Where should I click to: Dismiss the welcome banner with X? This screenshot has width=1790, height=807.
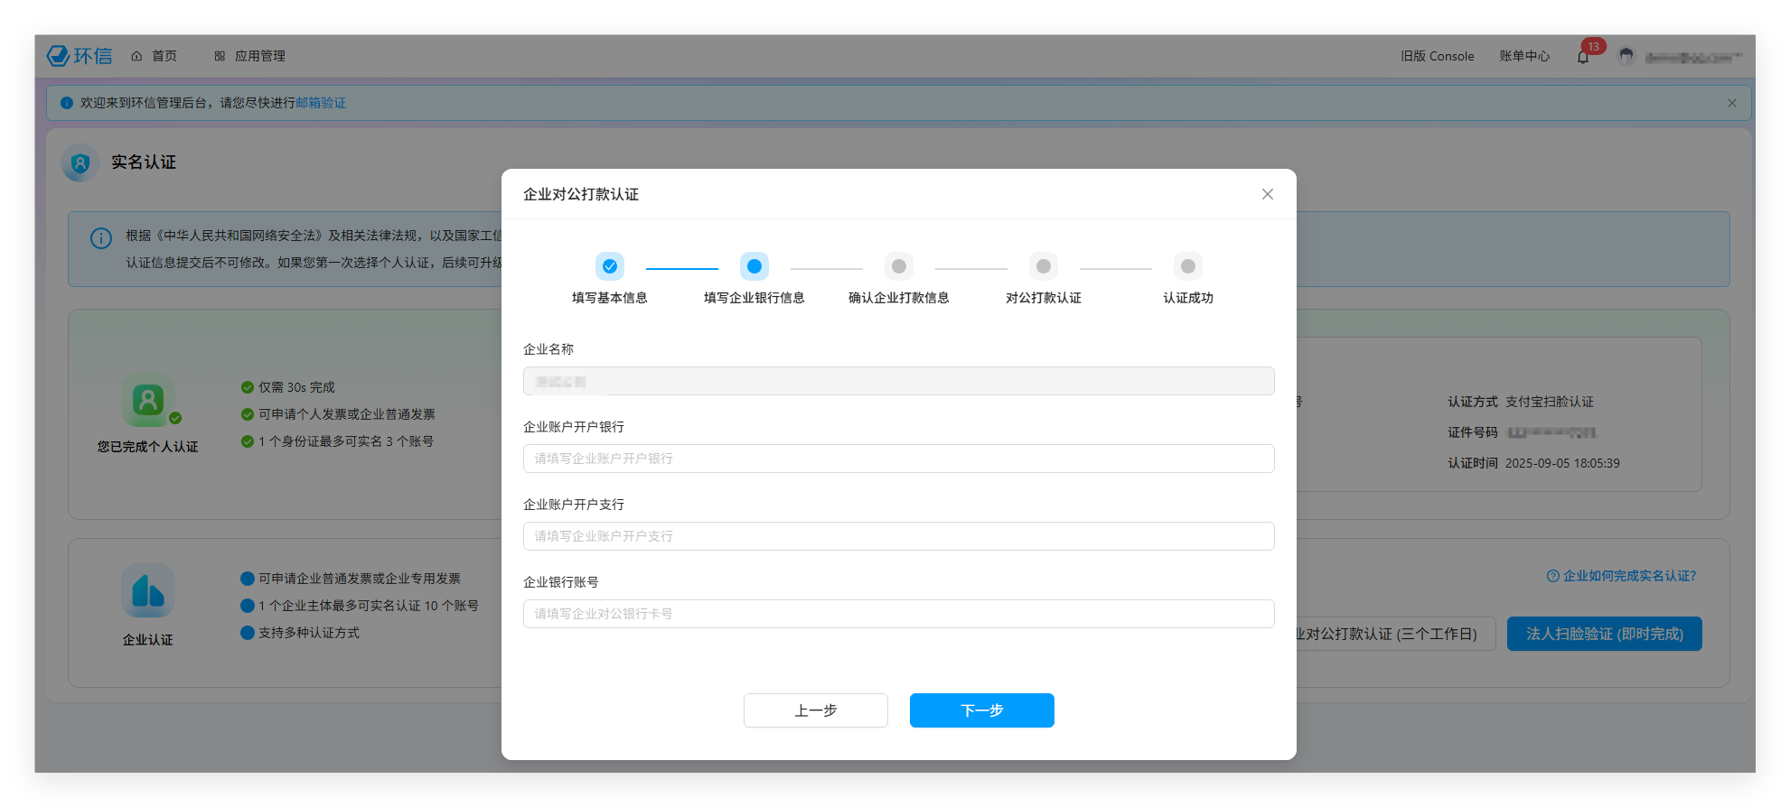click(1731, 103)
